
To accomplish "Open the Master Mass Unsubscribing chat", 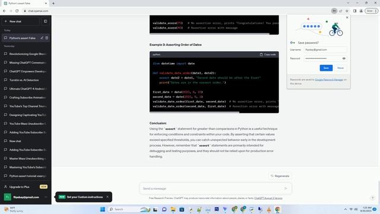I will click(x=26, y=159).
